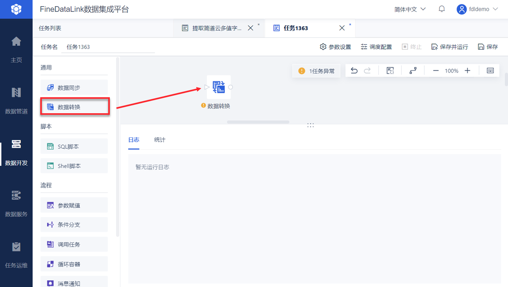The width and height of the screenshot is (508, 287).
Task: Click the auto-layout icon
Action: point(413,71)
